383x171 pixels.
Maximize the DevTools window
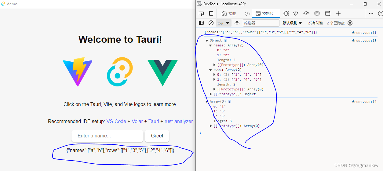[x=365, y=4]
